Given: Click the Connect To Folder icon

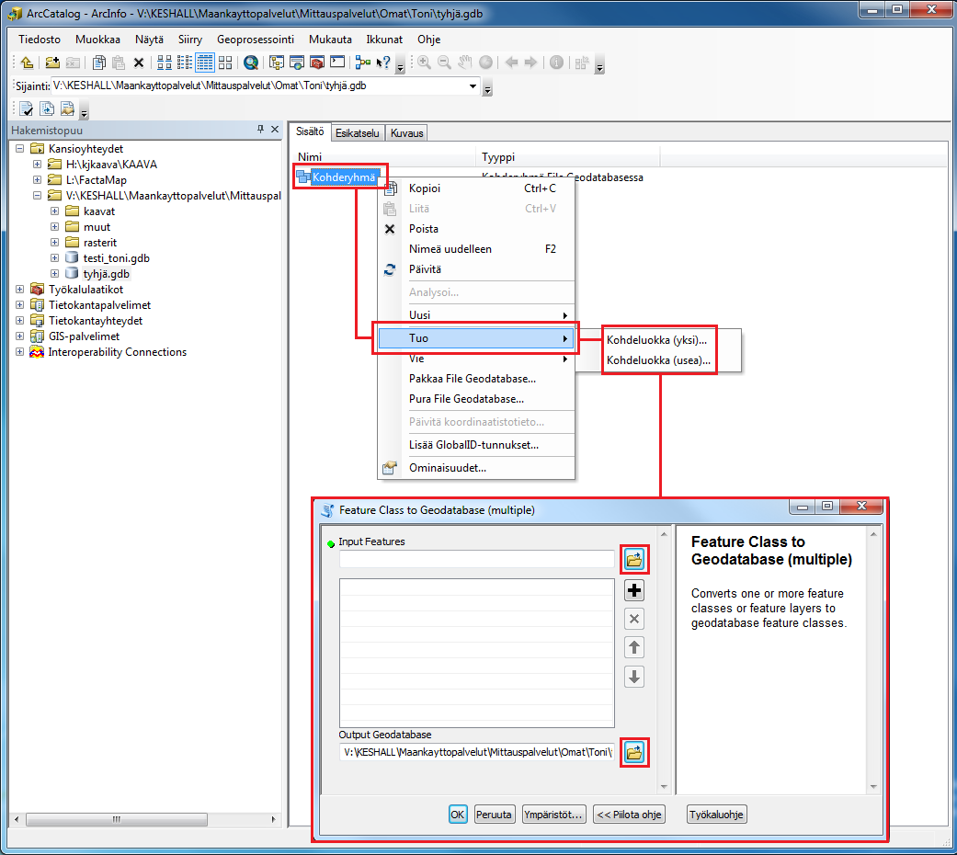Looking at the screenshot, I should point(52,63).
